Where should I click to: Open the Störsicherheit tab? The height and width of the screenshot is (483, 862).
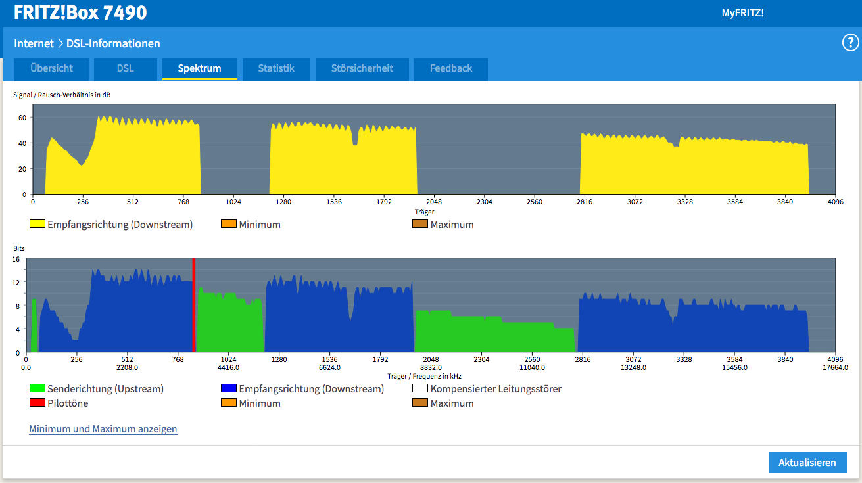pyautogui.click(x=362, y=68)
